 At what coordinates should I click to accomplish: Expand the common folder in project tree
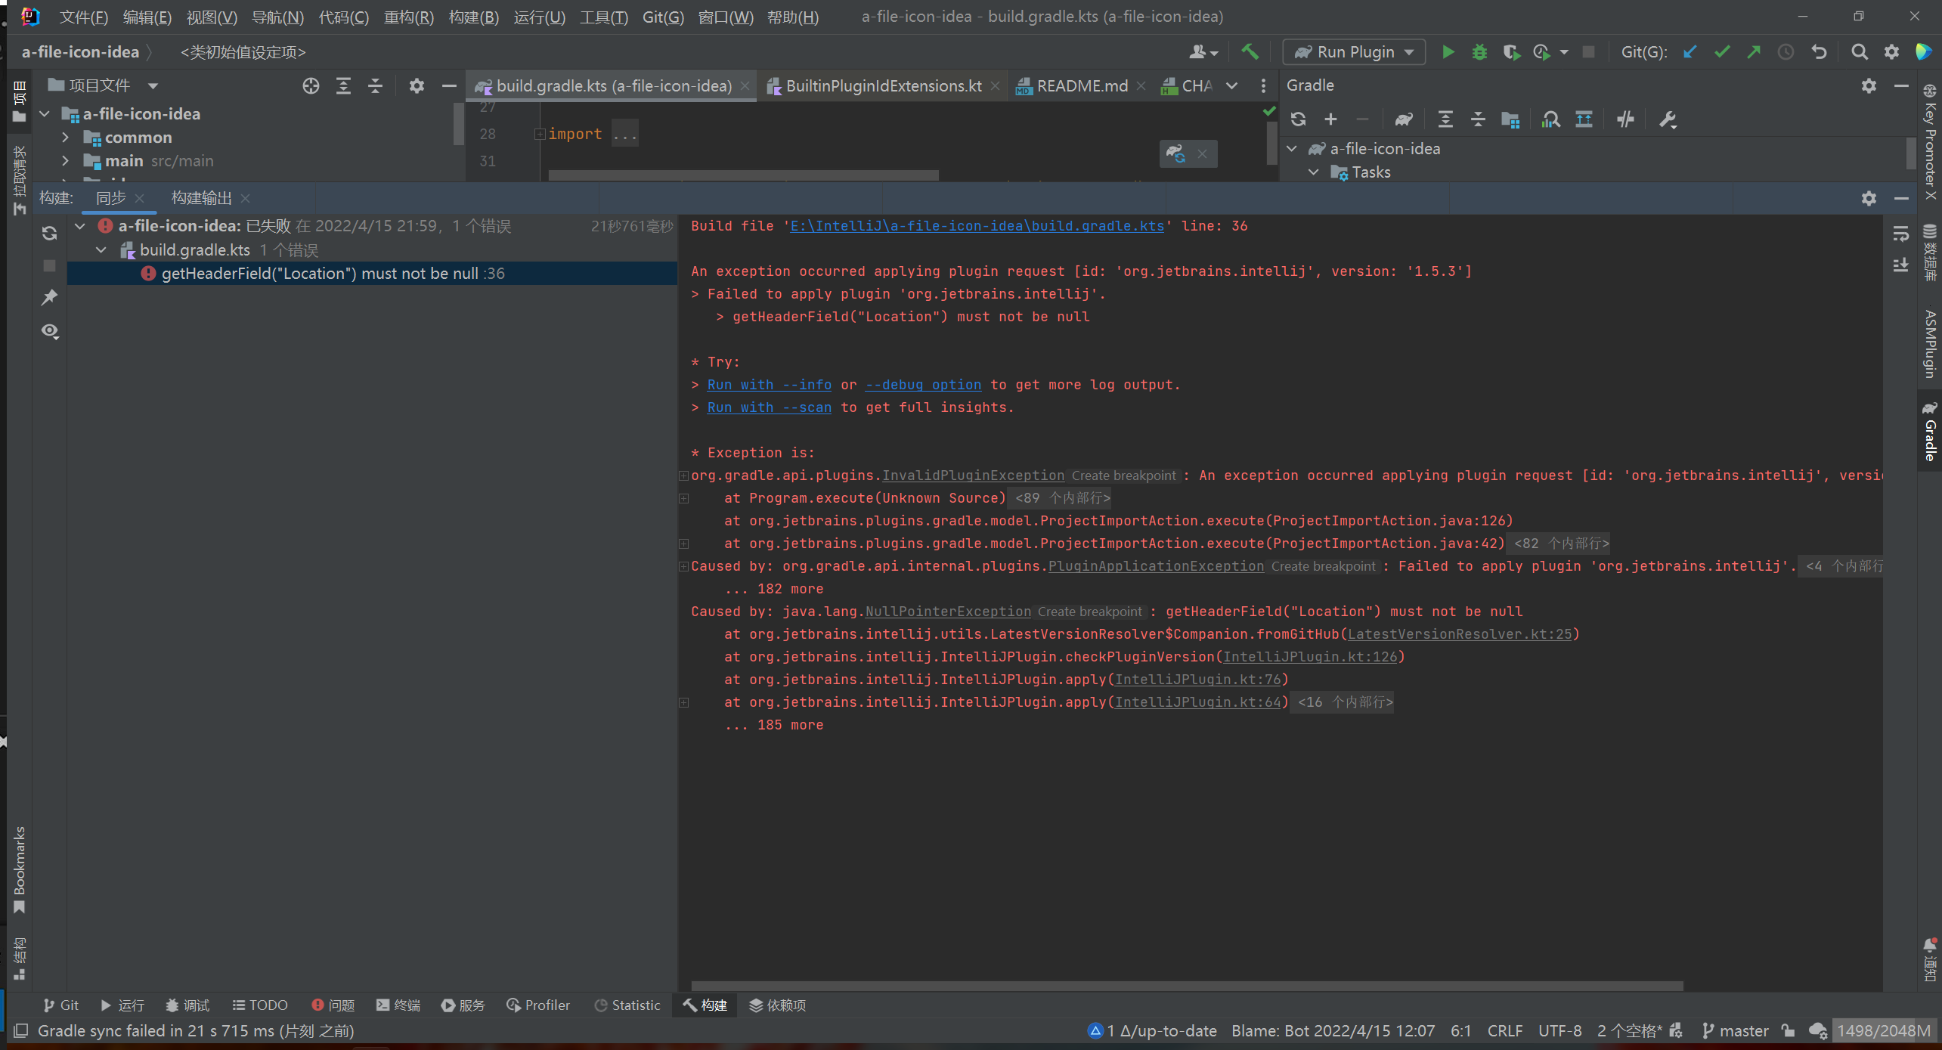click(66, 138)
